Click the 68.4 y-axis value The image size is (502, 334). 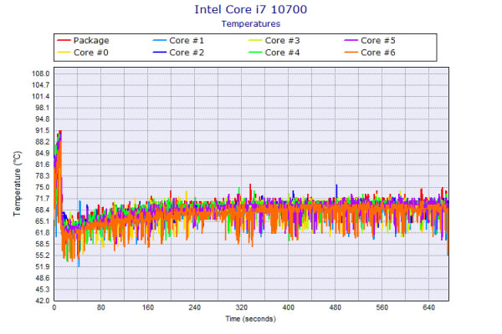(43, 210)
